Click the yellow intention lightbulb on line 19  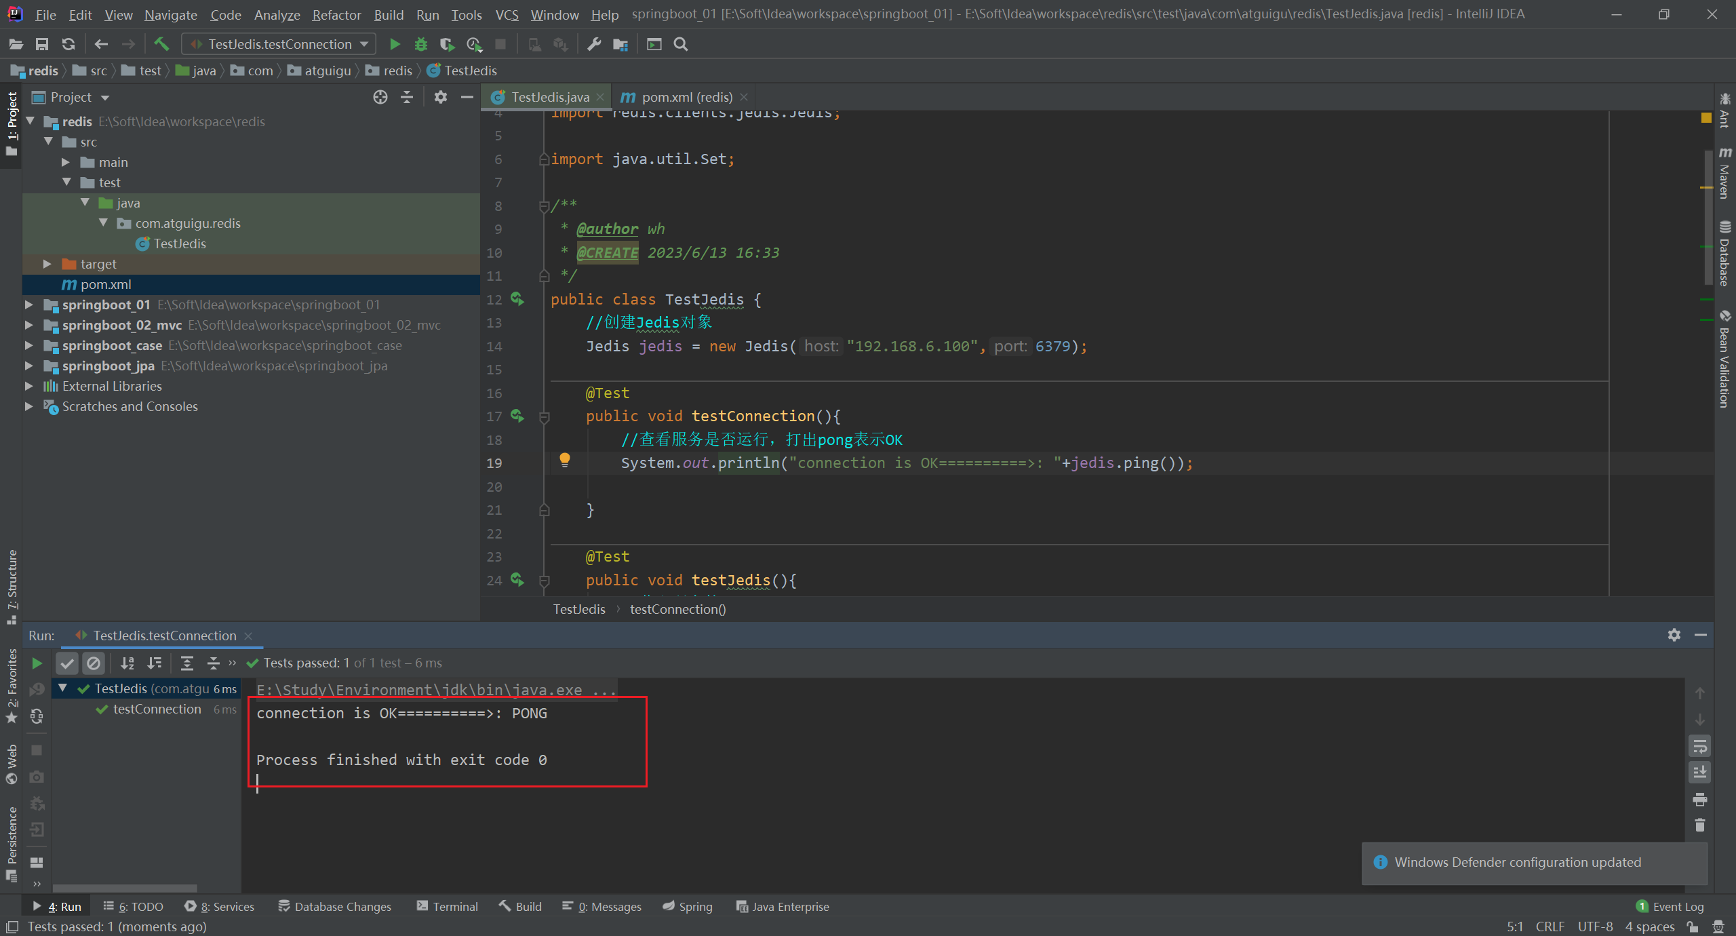[x=564, y=461]
